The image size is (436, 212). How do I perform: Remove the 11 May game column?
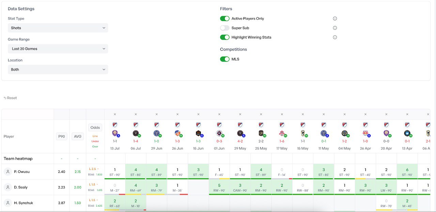(324, 114)
